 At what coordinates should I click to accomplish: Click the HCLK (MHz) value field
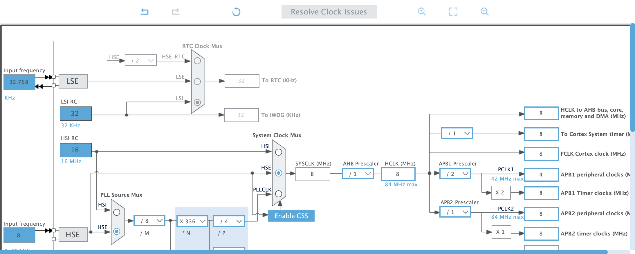coord(398,174)
